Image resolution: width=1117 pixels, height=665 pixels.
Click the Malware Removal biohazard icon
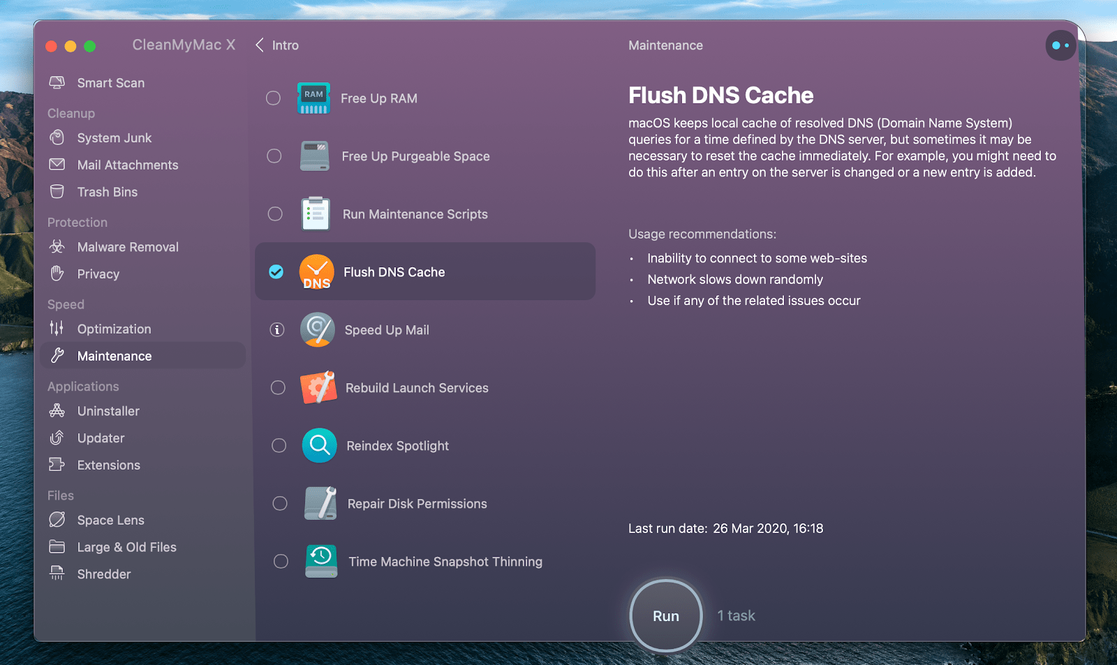click(x=57, y=246)
